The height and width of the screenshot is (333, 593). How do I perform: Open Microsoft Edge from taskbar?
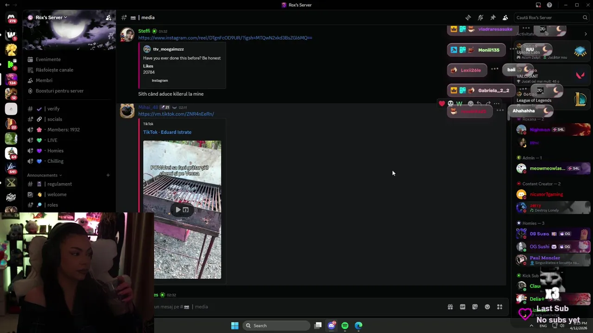click(x=359, y=326)
